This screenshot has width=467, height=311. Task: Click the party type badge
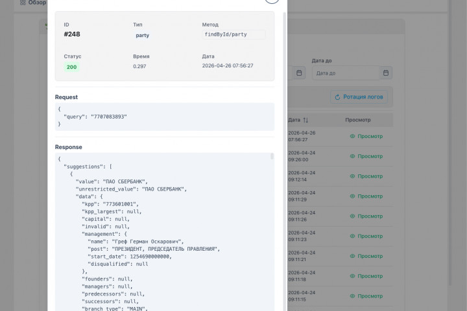(x=142, y=36)
